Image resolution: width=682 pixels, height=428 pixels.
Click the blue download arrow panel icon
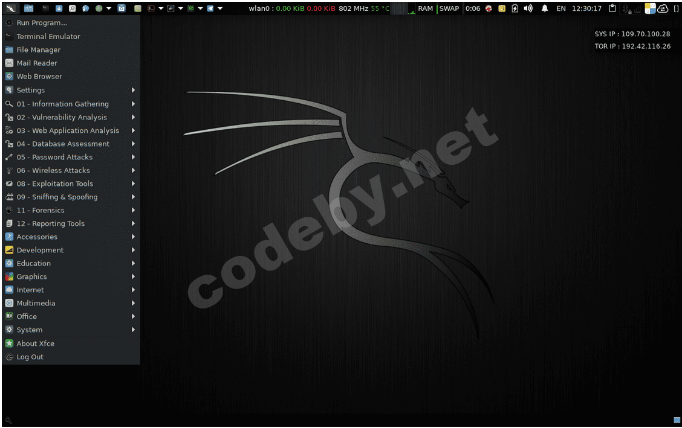tap(59, 8)
